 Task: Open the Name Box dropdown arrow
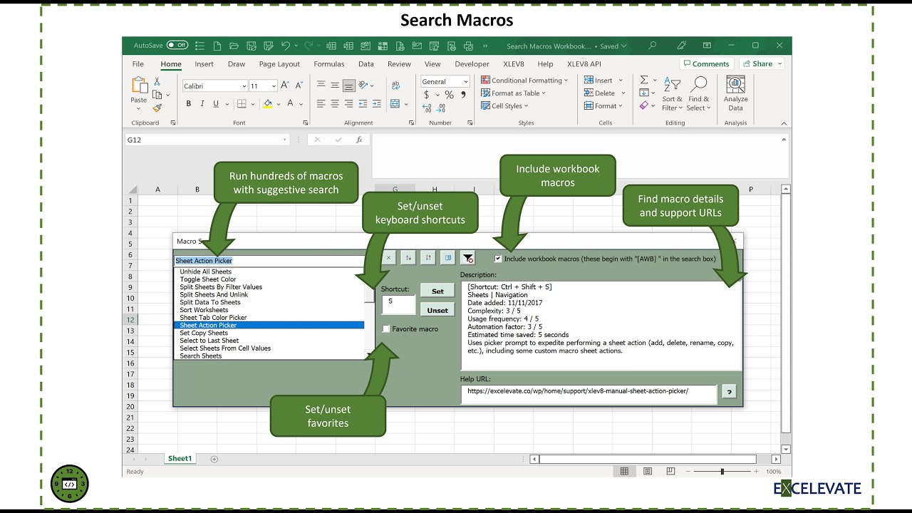pyautogui.click(x=285, y=140)
